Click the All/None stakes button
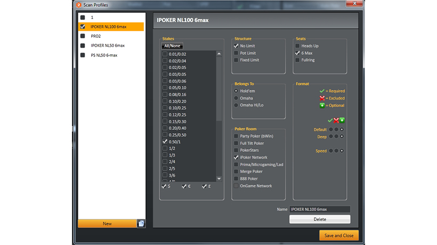Viewport: 437px width, 245px height. 172,46
